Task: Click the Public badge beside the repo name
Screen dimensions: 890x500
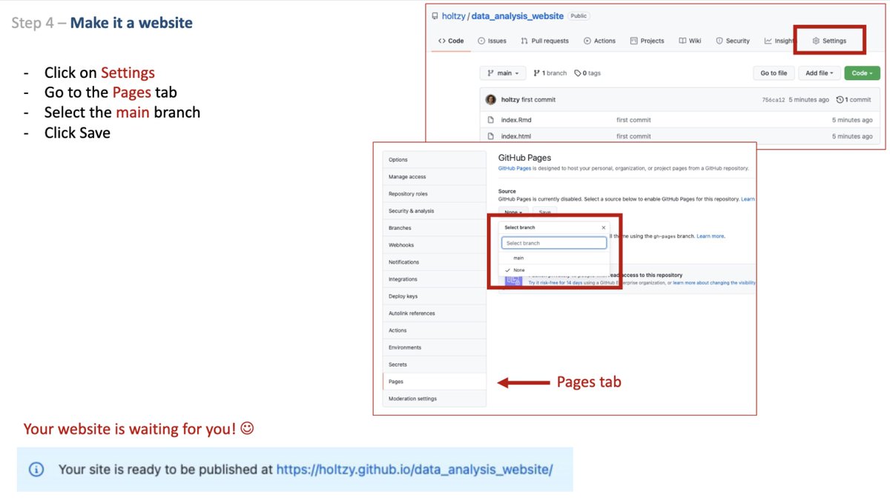Action: tap(579, 16)
